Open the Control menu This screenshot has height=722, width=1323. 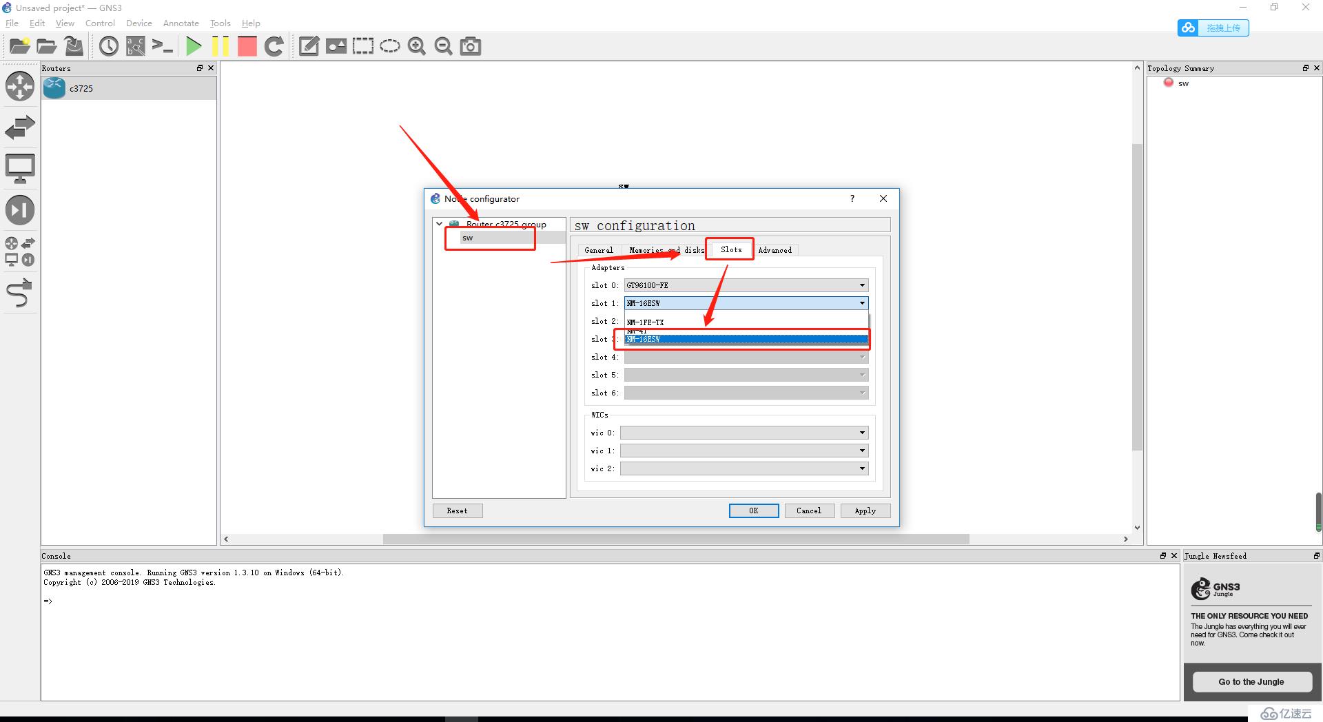100,23
